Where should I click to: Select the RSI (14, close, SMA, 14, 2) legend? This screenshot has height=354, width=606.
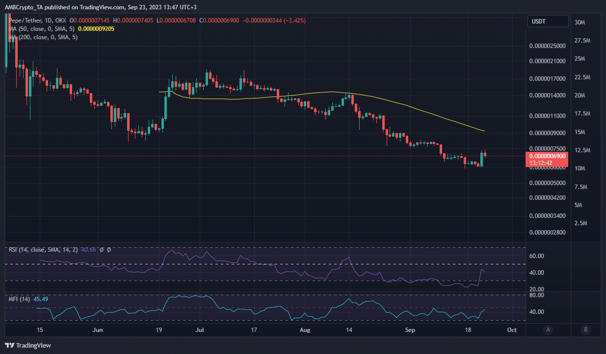42,250
